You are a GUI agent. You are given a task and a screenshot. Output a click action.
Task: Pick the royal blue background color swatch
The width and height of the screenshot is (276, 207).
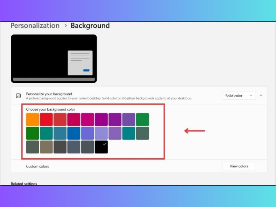(74, 133)
